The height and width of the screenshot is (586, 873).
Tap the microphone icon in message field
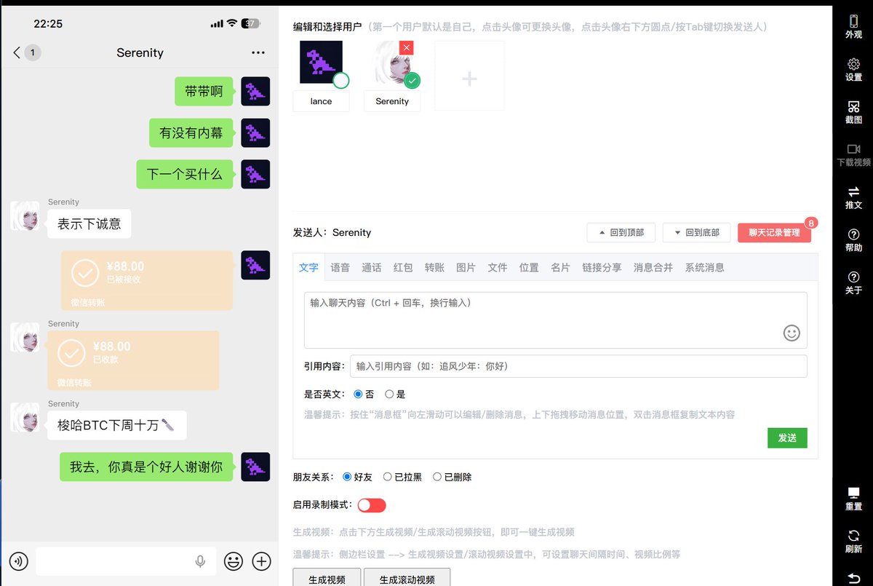point(200,561)
